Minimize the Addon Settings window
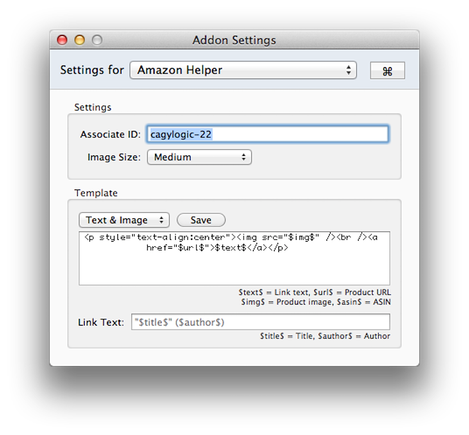 pyautogui.click(x=80, y=40)
